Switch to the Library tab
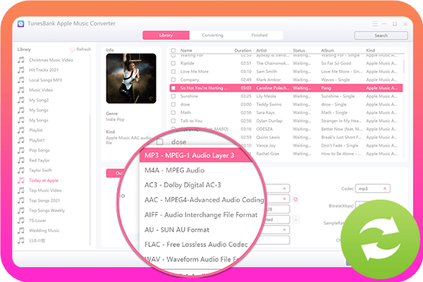Screen dimensions: 423x282 pos(166,35)
